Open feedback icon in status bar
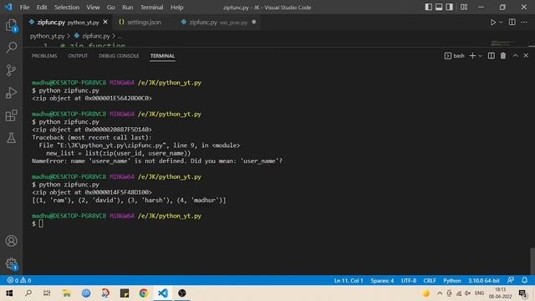The width and height of the screenshot is (535, 301). [x=511, y=280]
